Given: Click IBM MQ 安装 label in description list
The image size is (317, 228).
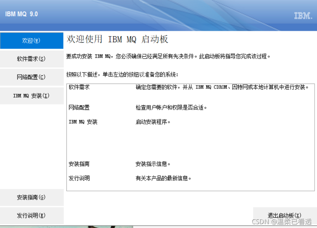Looking at the screenshot, I should coord(83,122).
